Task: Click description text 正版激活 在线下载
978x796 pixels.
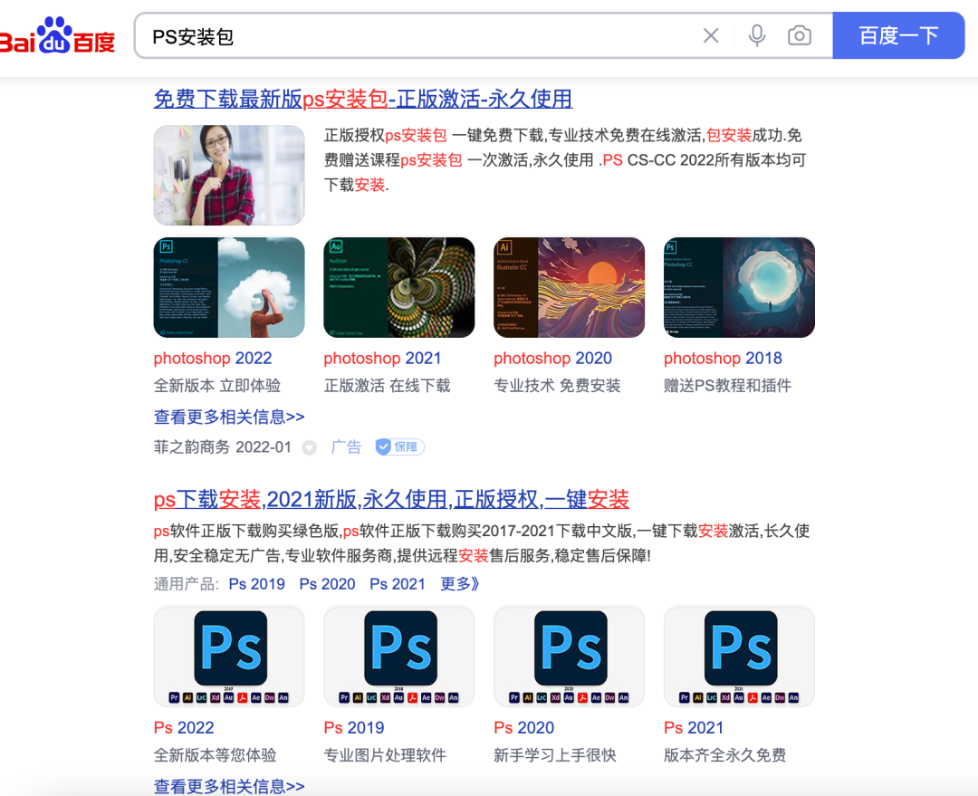Action: coord(387,386)
